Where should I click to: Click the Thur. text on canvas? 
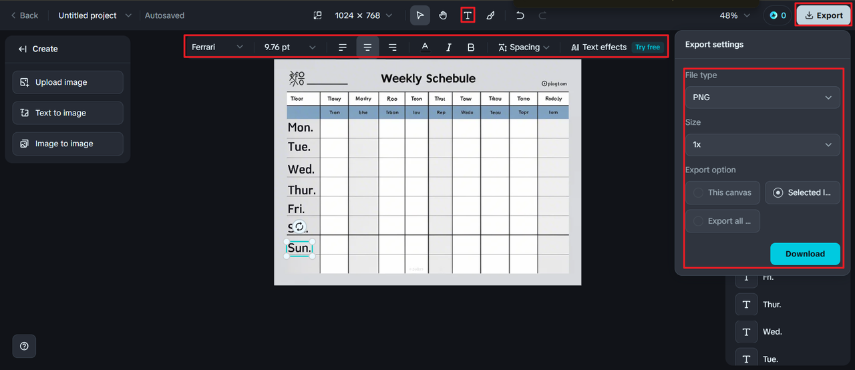tap(302, 190)
